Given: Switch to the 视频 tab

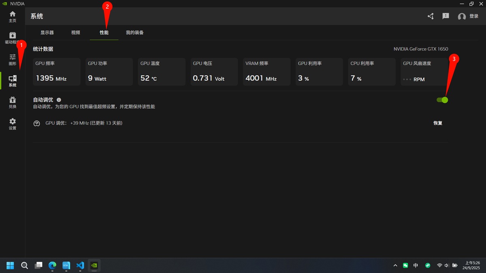Looking at the screenshot, I should tap(75, 32).
